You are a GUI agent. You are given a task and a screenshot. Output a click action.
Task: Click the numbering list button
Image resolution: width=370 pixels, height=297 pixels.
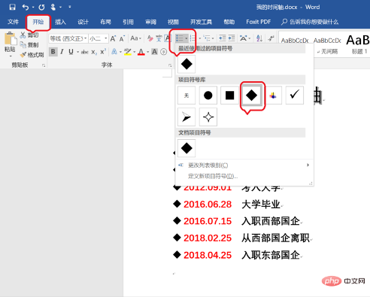(193, 38)
